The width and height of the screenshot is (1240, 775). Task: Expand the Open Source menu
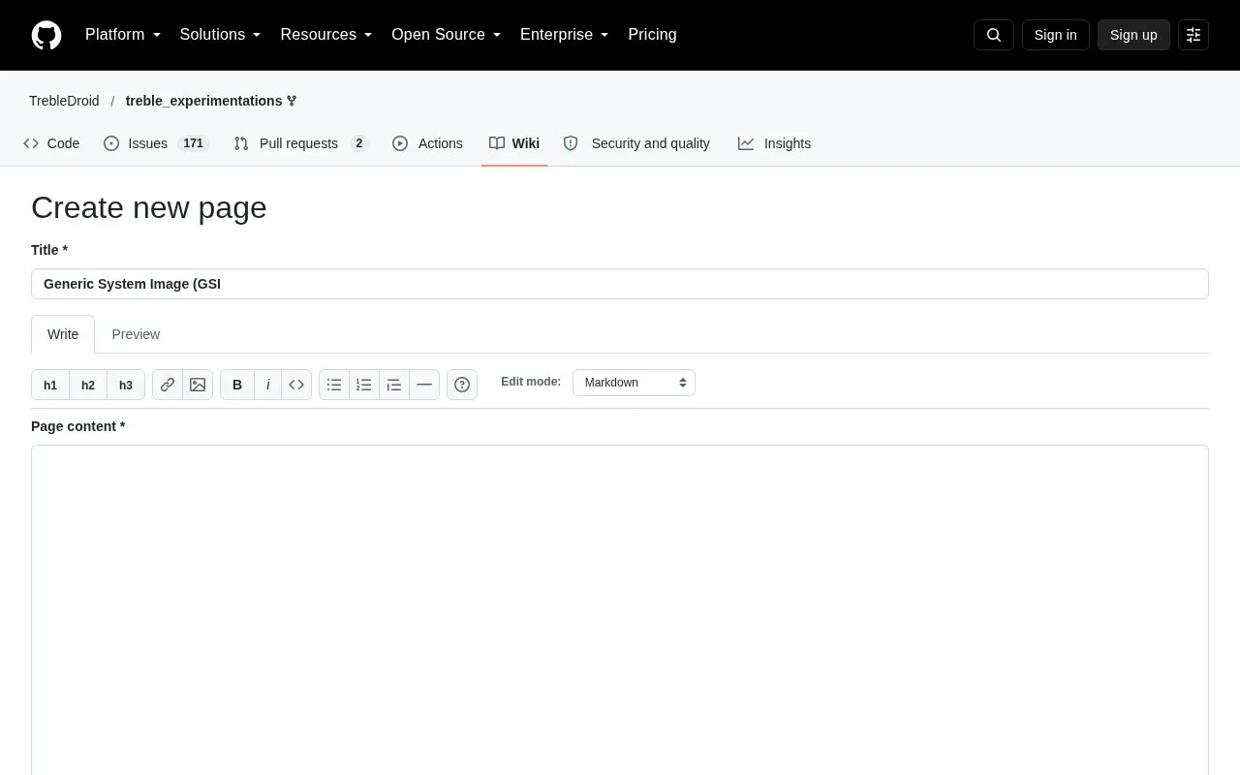(446, 35)
